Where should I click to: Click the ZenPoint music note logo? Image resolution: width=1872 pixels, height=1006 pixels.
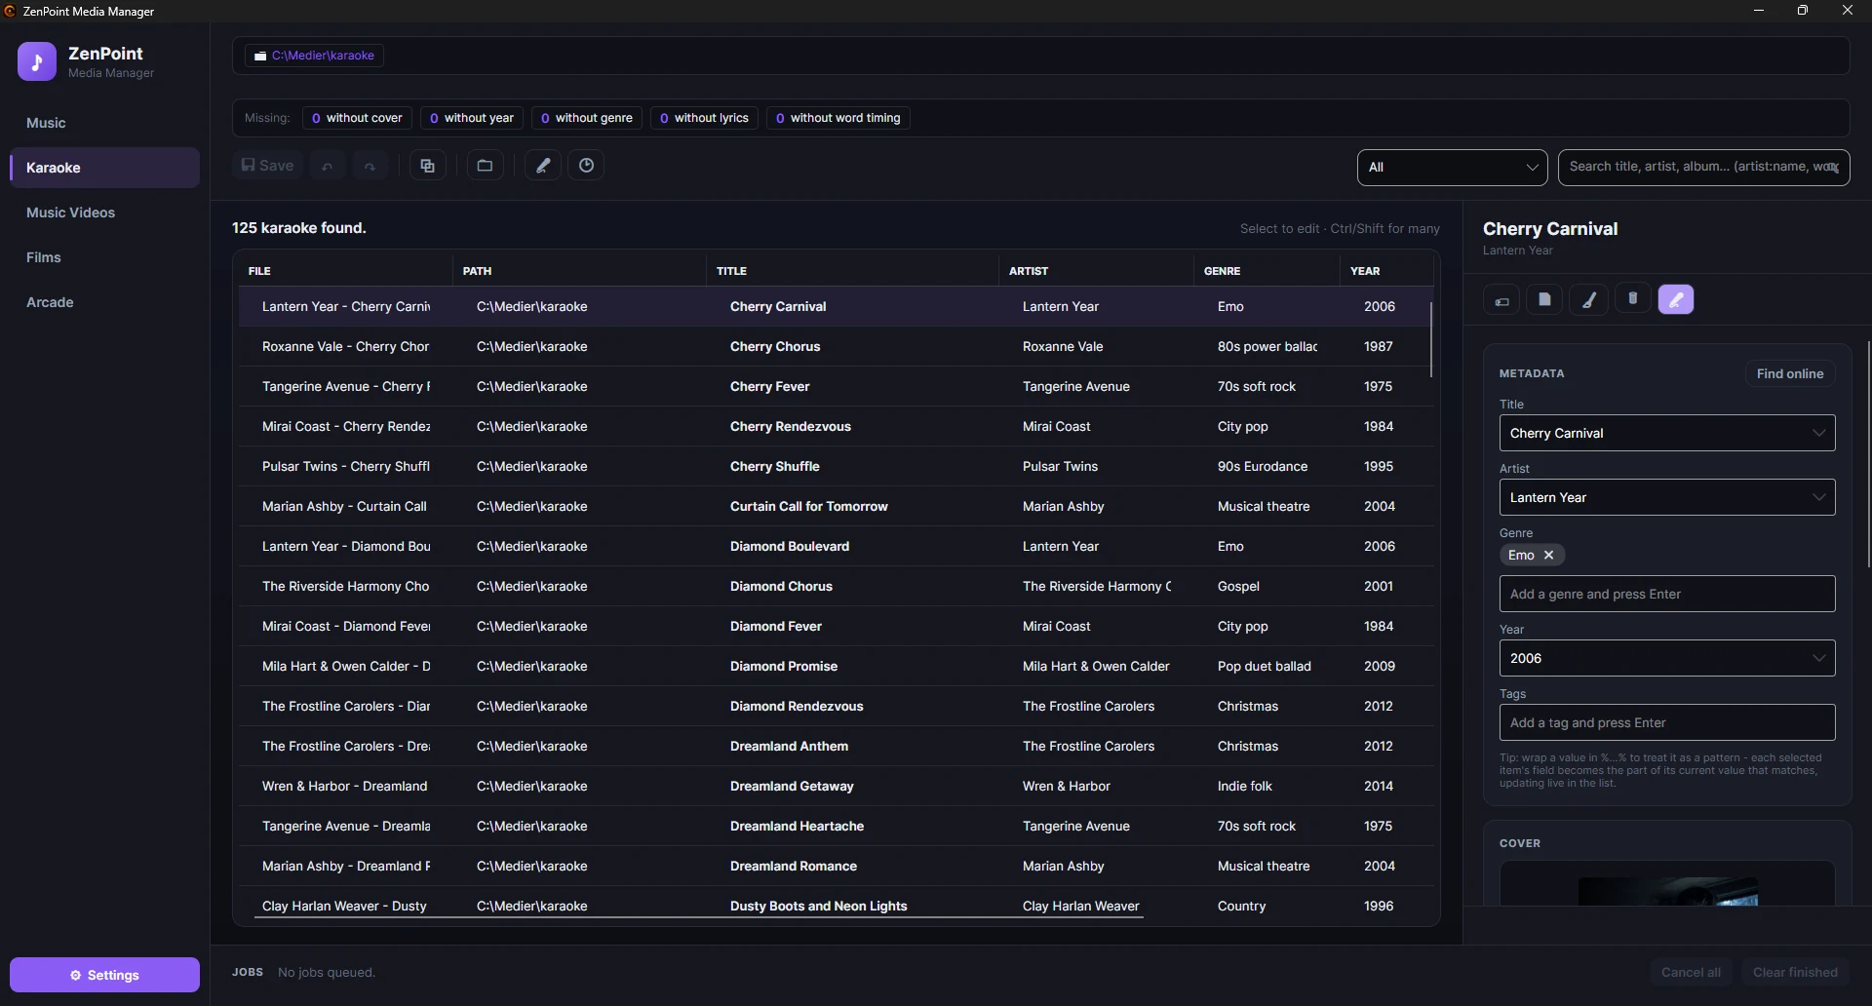click(x=37, y=61)
